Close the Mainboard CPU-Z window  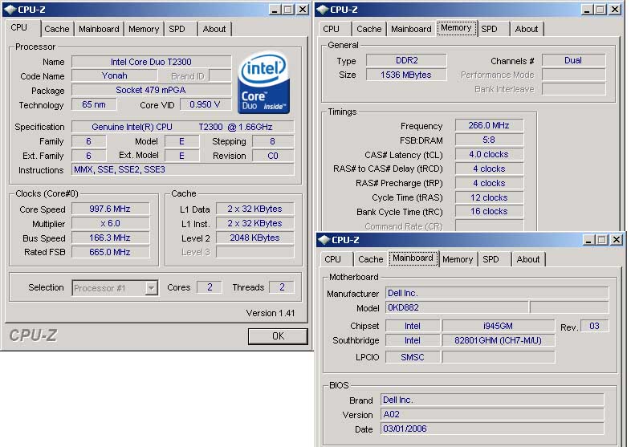coord(616,240)
